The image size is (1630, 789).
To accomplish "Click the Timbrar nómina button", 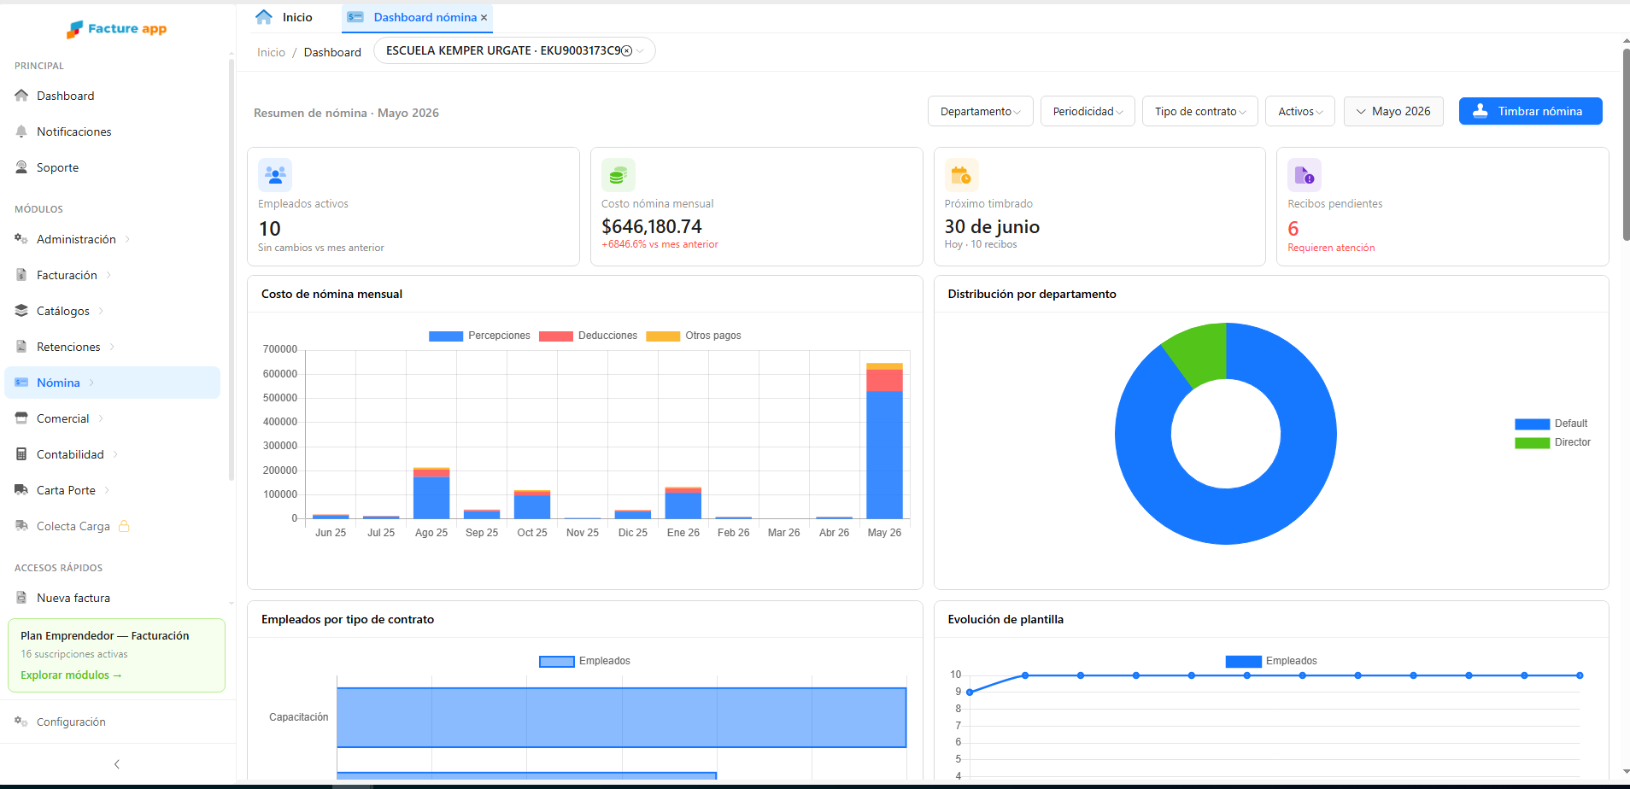I will click(1530, 111).
